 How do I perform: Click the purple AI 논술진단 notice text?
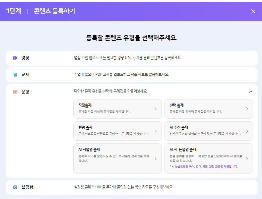point(203,167)
